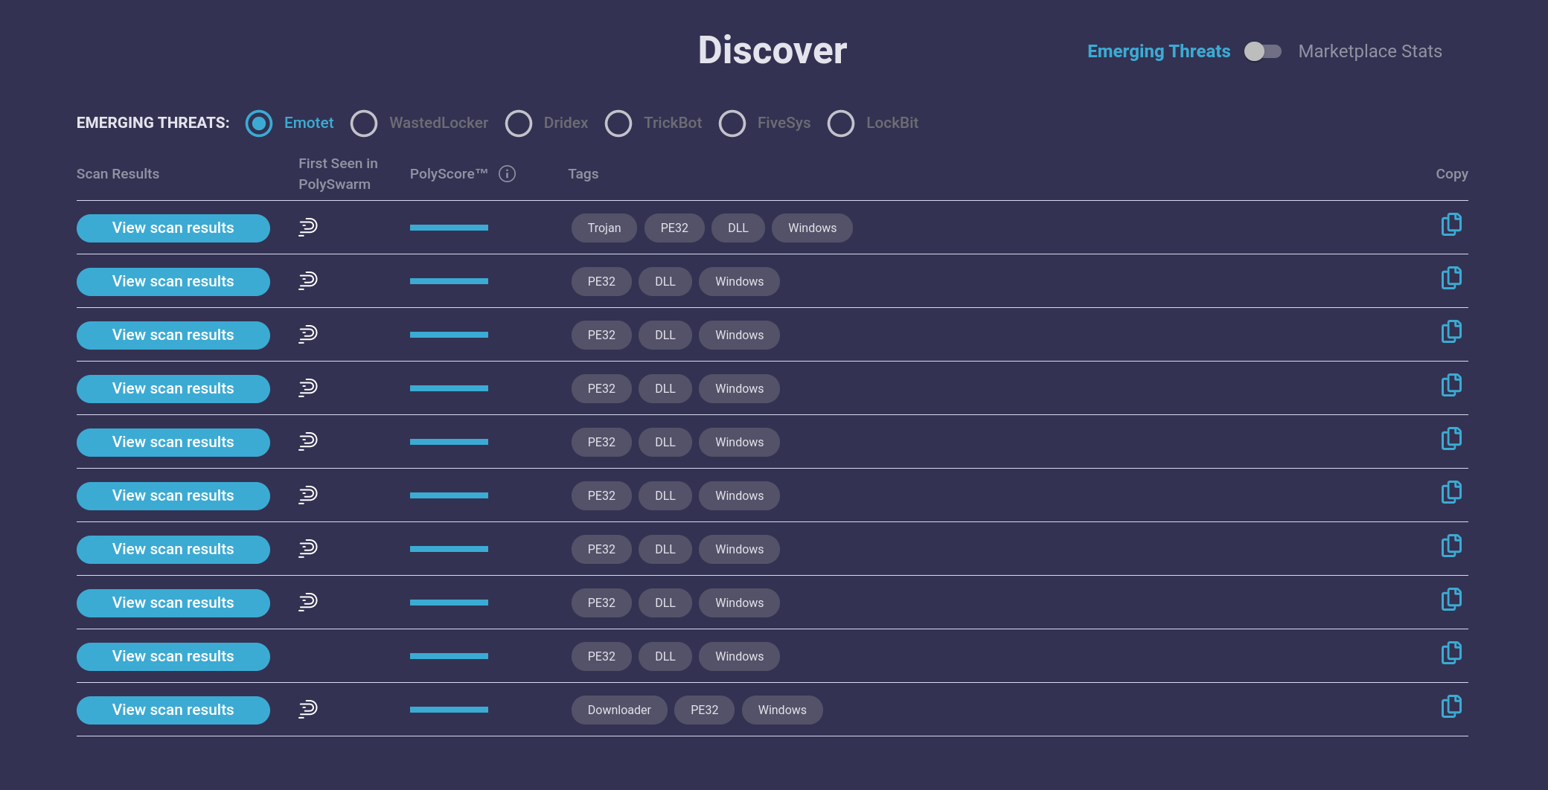Click the DLL tag in the Trojan row
The image size is (1548, 790).
tap(738, 228)
